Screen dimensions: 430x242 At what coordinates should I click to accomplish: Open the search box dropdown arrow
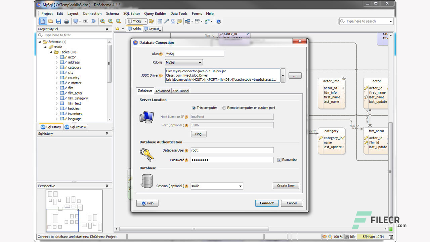(x=391, y=21)
